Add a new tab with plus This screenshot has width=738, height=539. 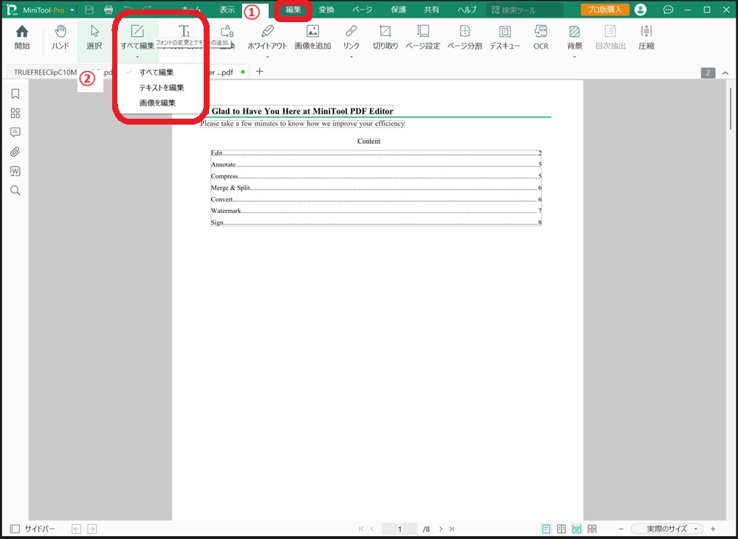point(259,72)
